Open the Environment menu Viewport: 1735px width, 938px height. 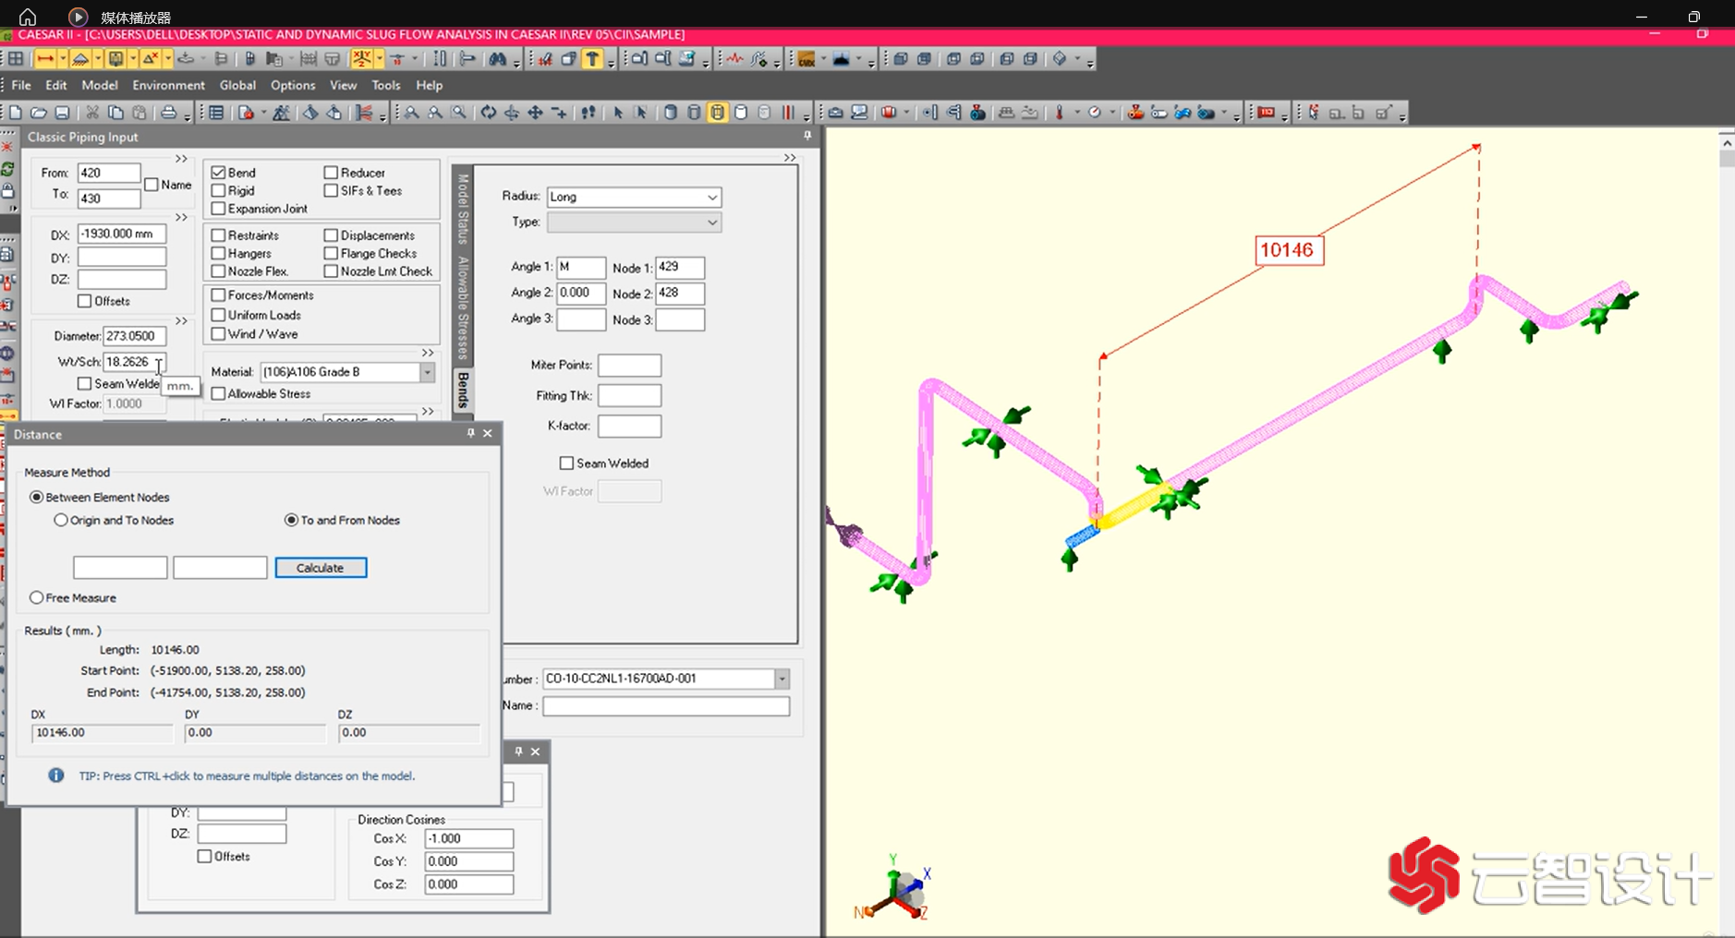168,85
